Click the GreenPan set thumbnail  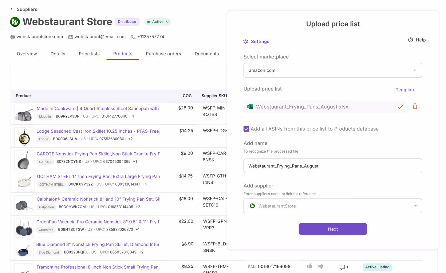(24, 228)
